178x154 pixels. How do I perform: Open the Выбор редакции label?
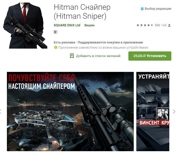[x=158, y=9]
